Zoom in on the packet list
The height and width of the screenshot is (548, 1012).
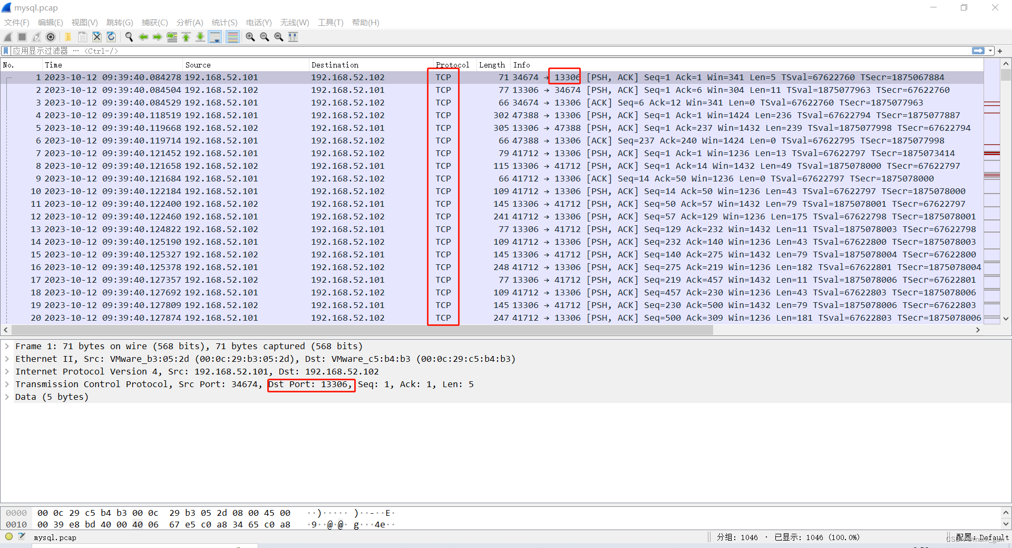[x=250, y=37]
